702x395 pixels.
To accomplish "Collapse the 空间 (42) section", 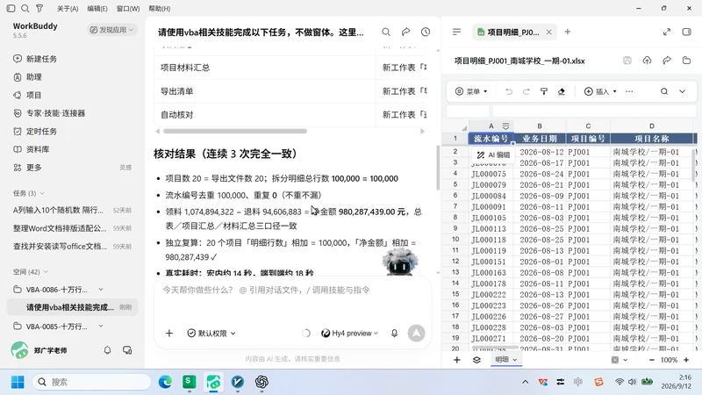I will 31,272.
